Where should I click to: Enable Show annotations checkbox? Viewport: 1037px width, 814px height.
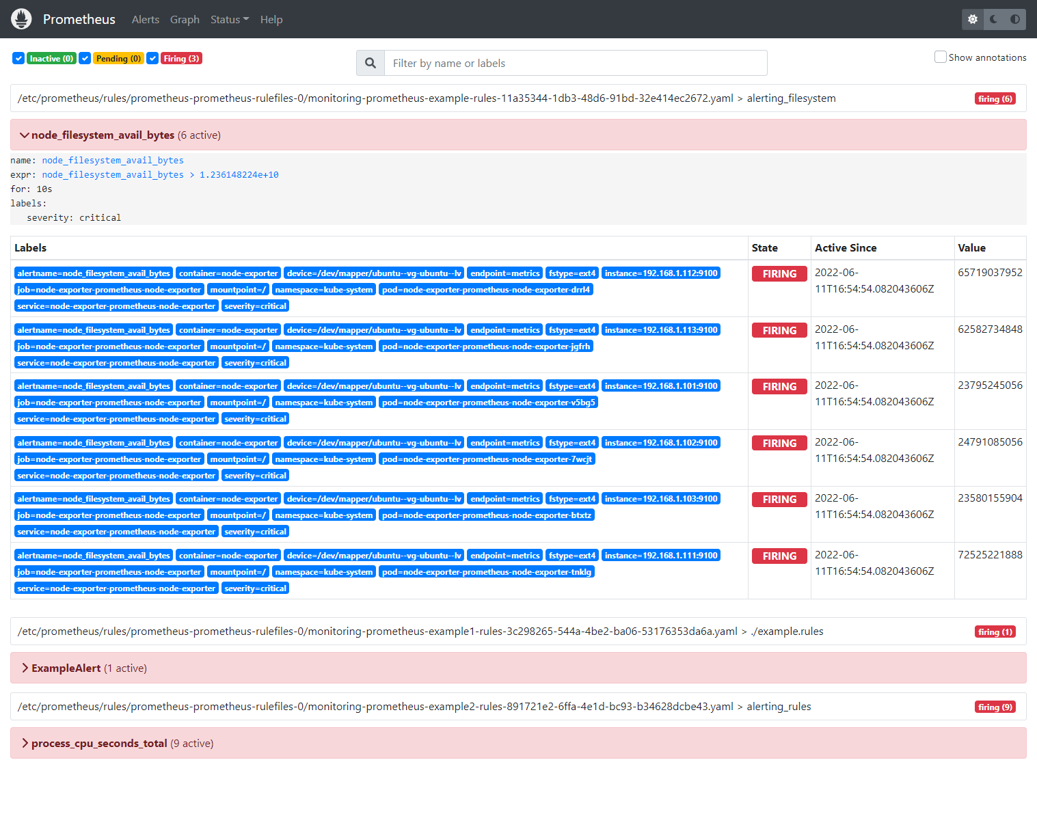coord(941,57)
